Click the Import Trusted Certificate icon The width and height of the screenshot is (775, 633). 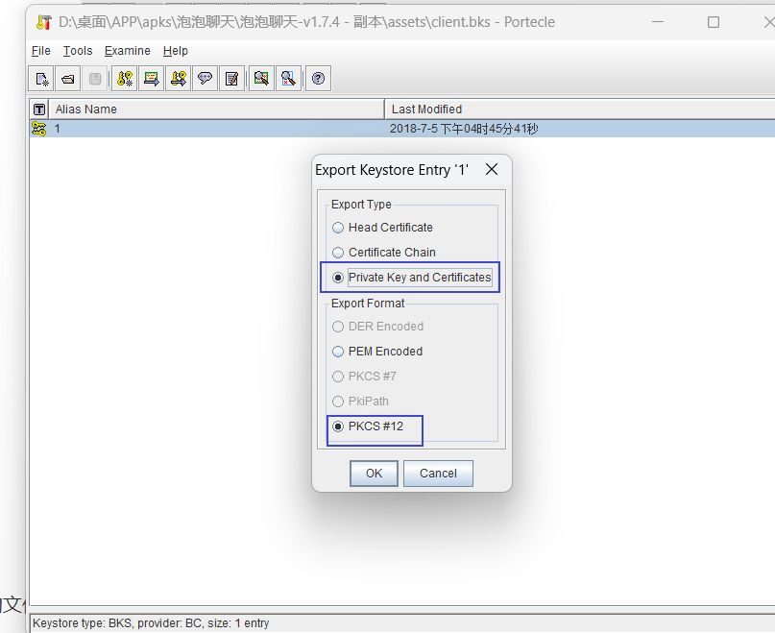pyautogui.click(x=151, y=79)
